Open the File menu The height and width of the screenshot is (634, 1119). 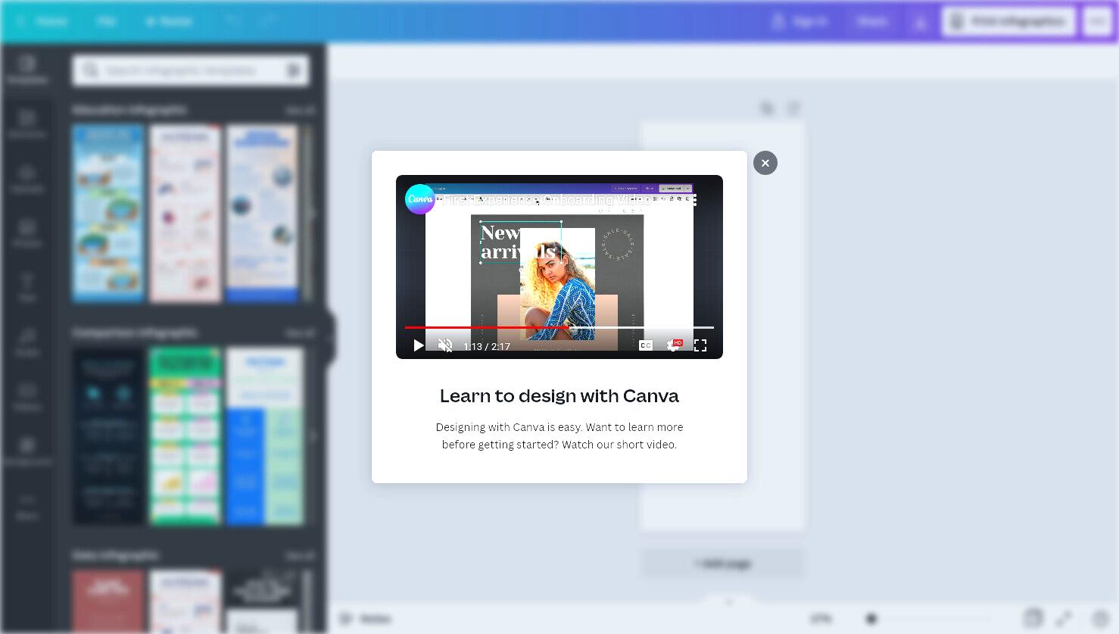click(106, 21)
